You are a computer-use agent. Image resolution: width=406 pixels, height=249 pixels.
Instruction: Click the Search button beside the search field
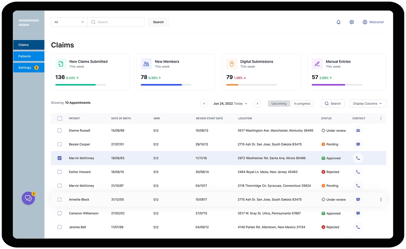pyautogui.click(x=159, y=22)
